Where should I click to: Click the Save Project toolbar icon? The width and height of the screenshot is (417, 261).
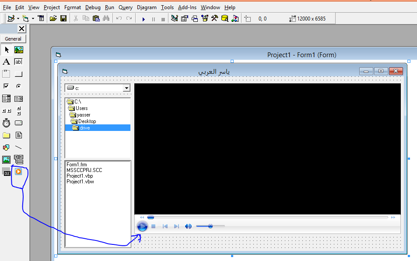tap(63, 19)
